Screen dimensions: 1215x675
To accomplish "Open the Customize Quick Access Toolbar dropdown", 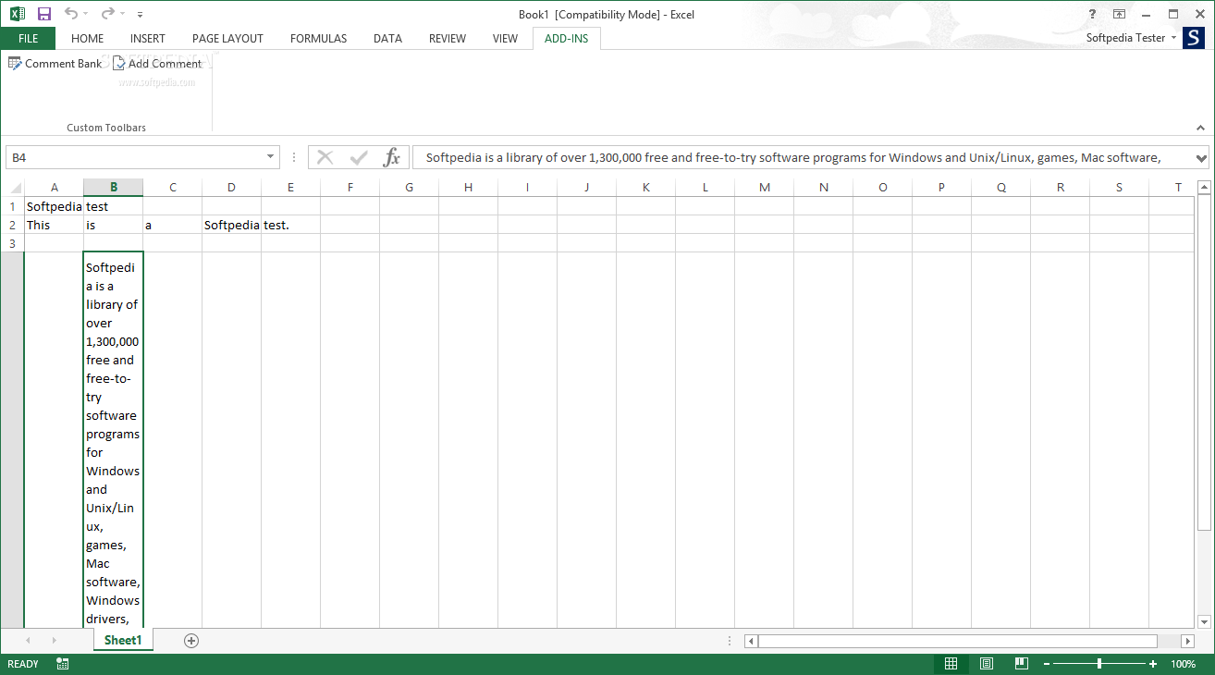I will pos(140,15).
